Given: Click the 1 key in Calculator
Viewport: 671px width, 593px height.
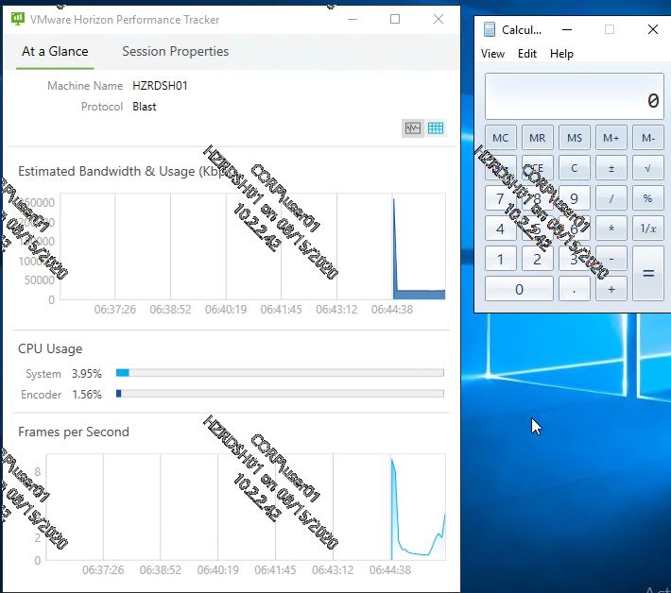Looking at the screenshot, I should point(501,259).
